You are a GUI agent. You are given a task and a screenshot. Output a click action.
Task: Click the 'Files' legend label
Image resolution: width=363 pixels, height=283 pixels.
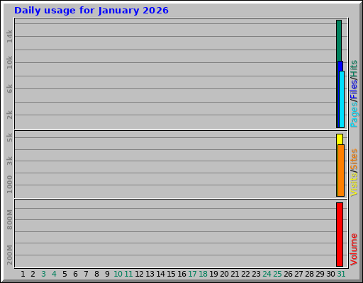[x=354, y=89]
